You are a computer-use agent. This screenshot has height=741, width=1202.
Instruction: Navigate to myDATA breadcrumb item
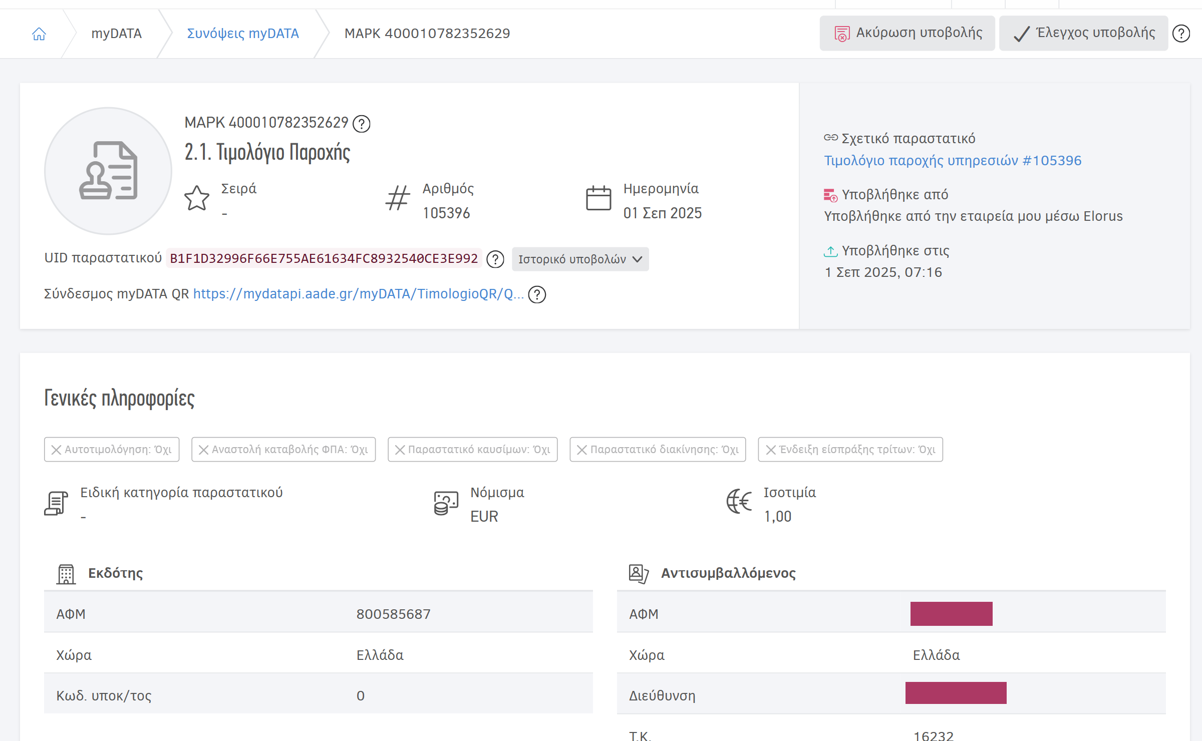(116, 33)
